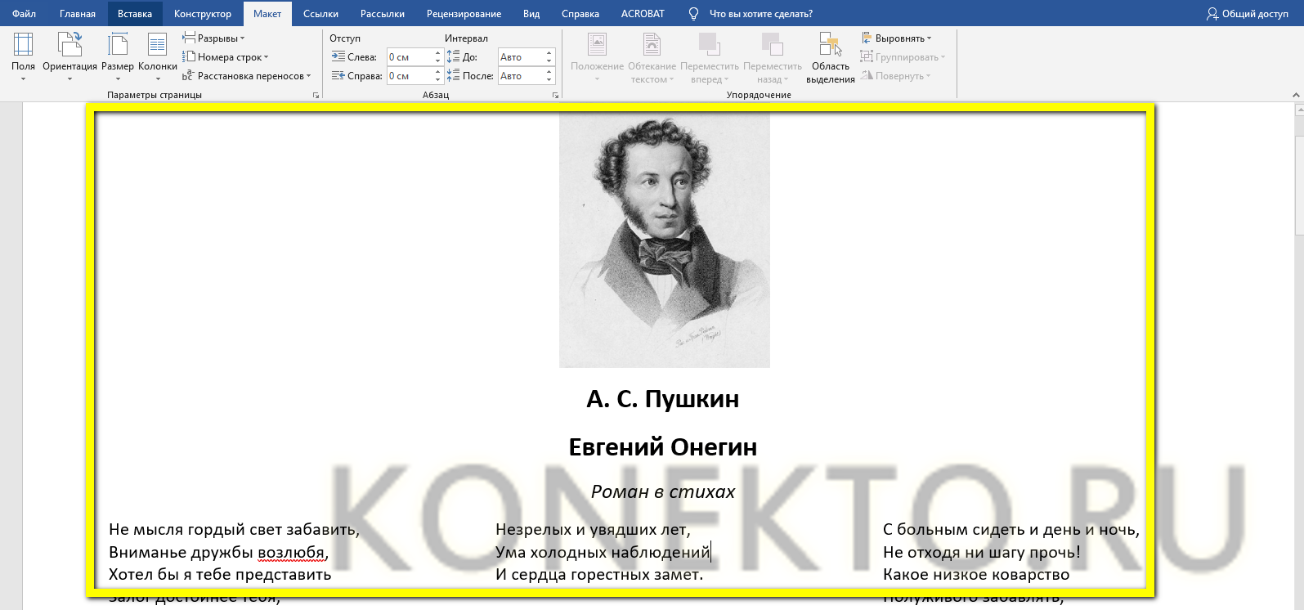Image resolution: width=1304 pixels, height=610 pixels.
Task: Click the line "Незрелых и увядших лет,"
Action: click(593, 530)
